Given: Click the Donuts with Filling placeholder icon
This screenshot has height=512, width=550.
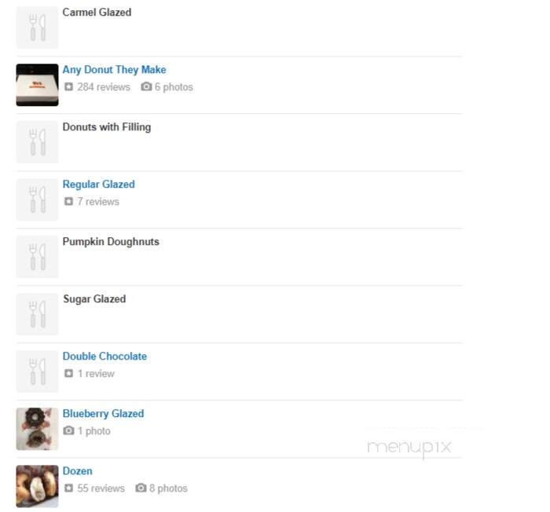Looking at the screenshot, I should click(37, 142).
